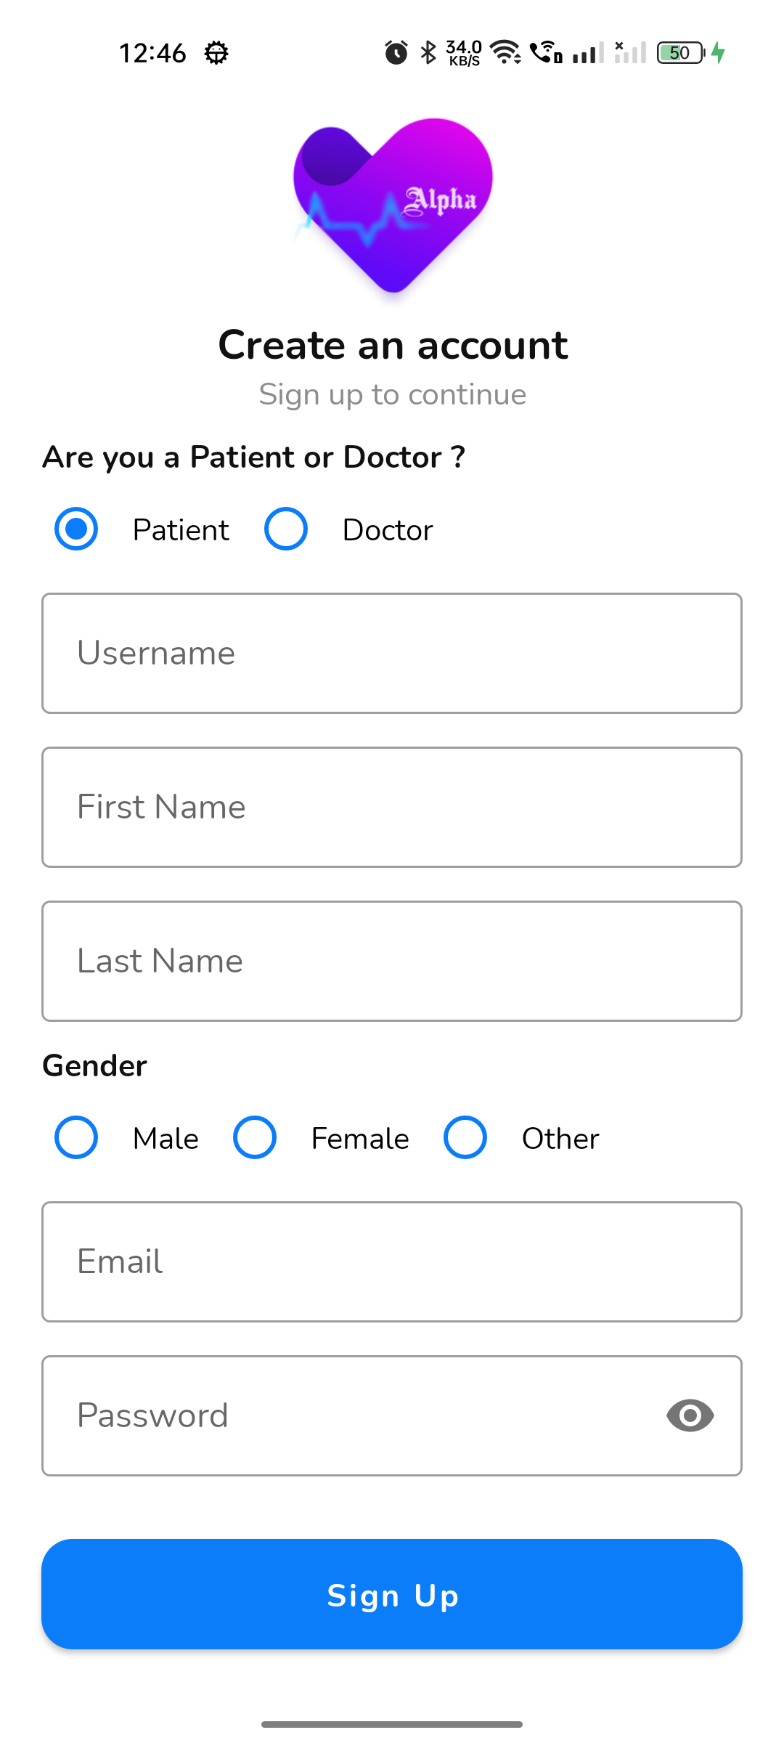Choose Female as gender
Screen dimensions: 784x1743
click(255, 1138)
